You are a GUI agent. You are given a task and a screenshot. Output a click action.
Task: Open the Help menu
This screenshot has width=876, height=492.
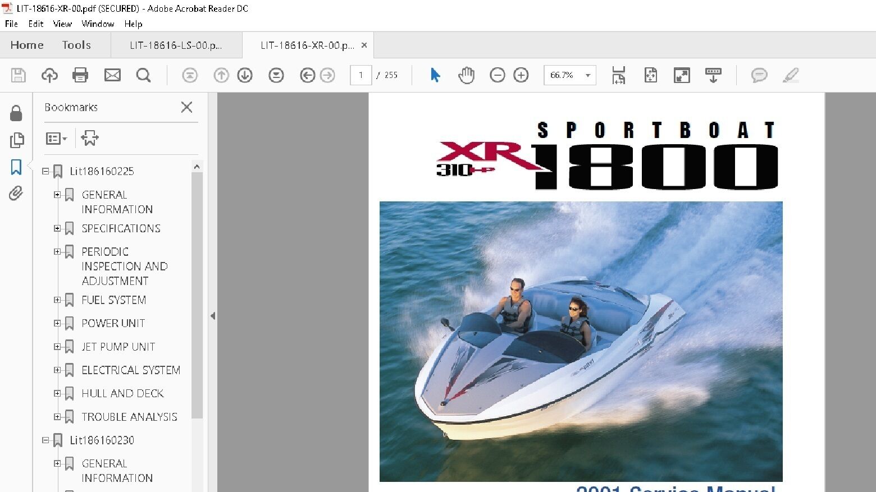click(133, 24)
